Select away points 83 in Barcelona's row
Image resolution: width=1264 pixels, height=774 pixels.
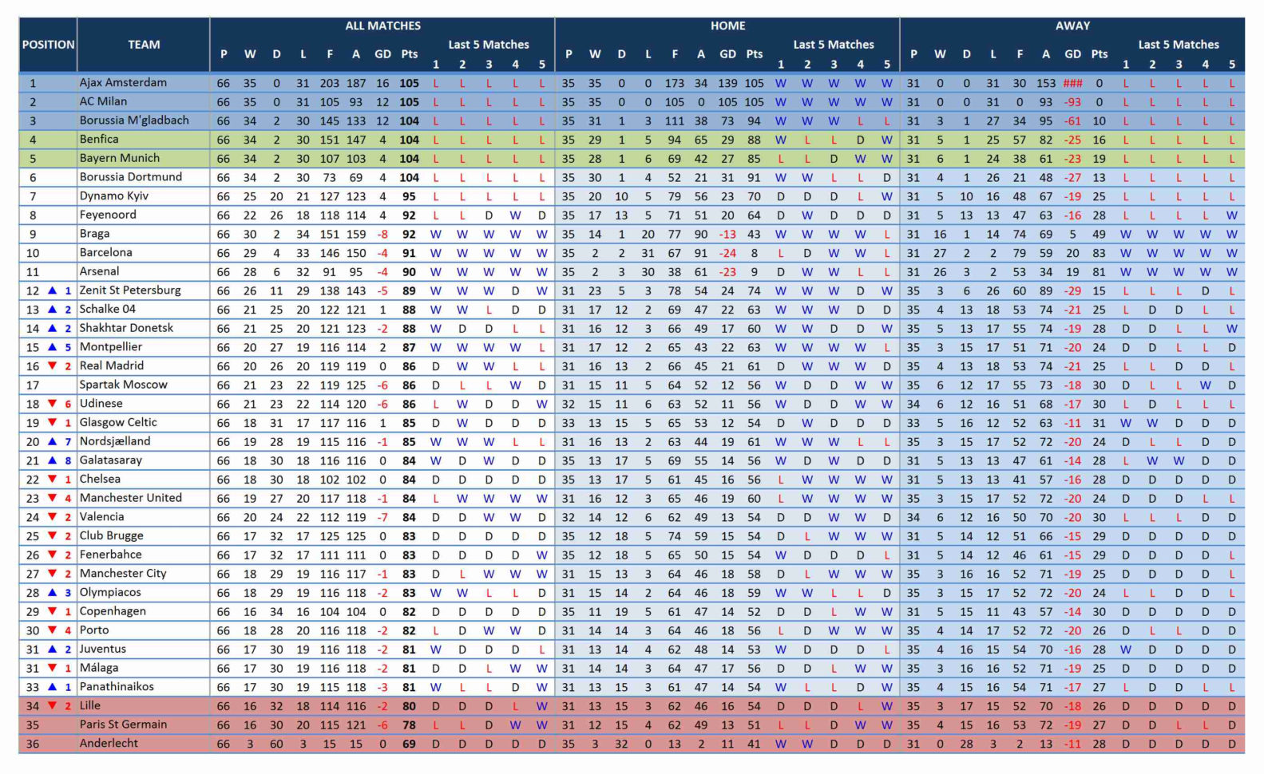click(1100, 253)
